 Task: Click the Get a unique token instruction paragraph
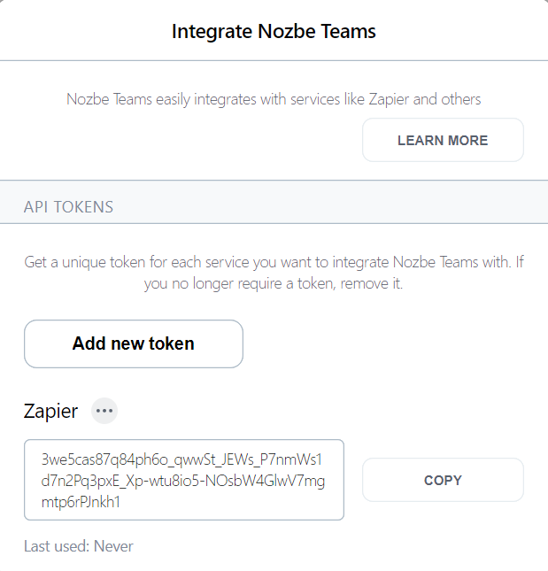tap(274, 273)
